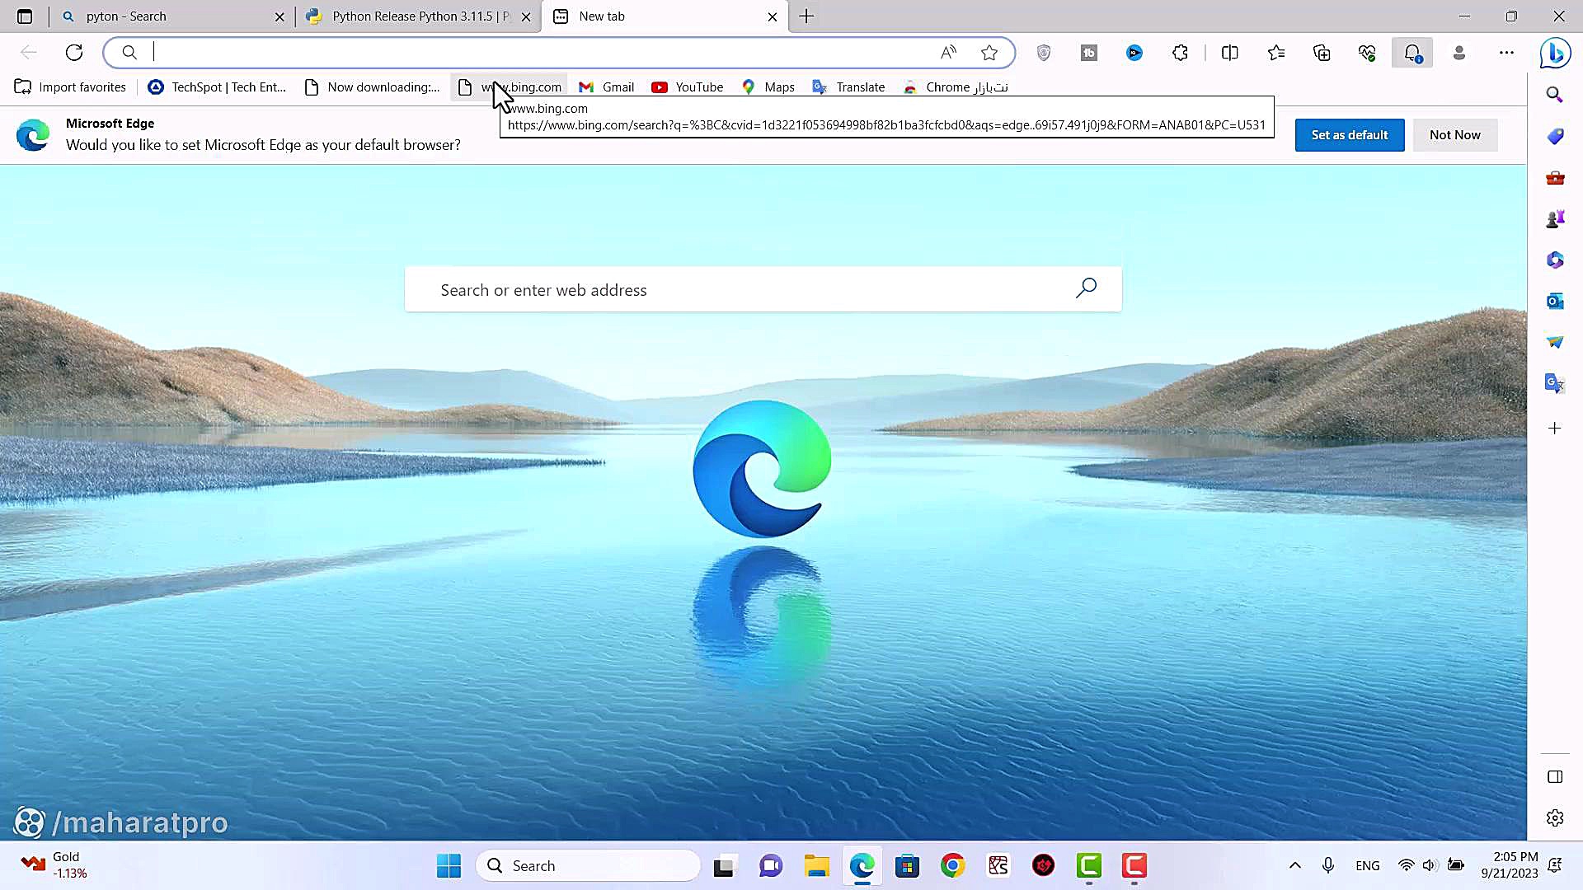Click the taskbar Search box
Image resolution: width=1583 pixels, height=890 pixels.
[x=588, y=866]
